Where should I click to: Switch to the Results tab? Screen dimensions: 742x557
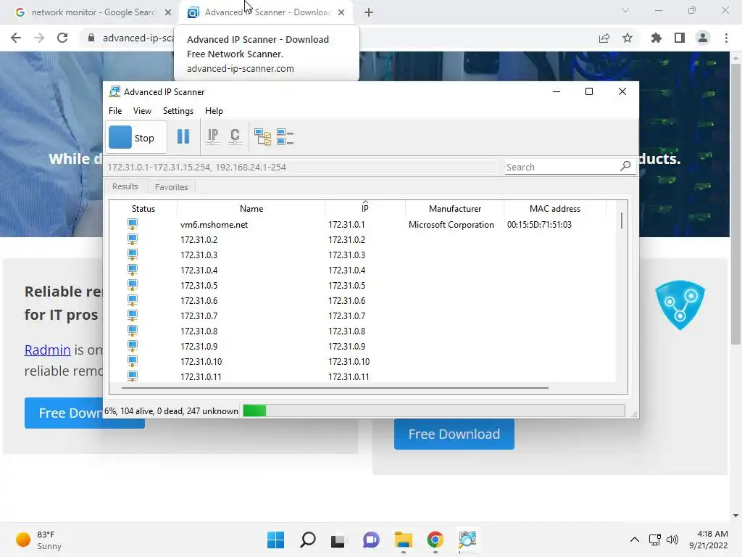(x=125, y=186)
